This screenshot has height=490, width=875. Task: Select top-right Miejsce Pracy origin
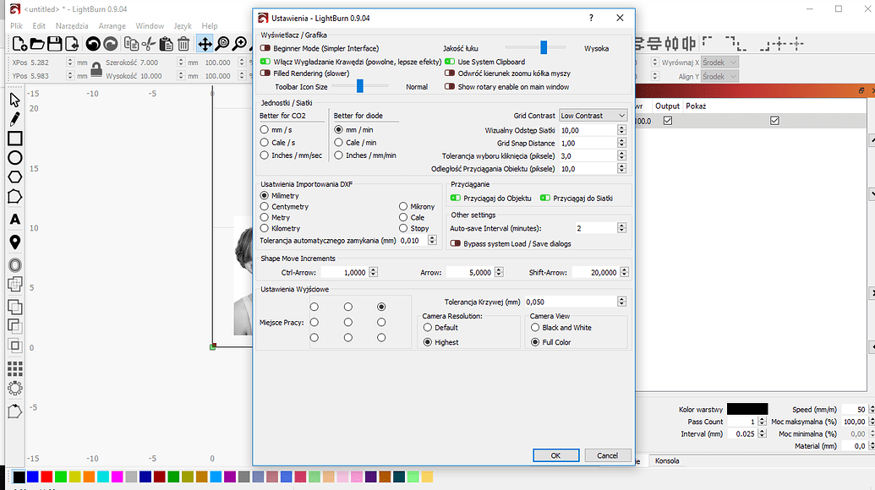(381, 307)
